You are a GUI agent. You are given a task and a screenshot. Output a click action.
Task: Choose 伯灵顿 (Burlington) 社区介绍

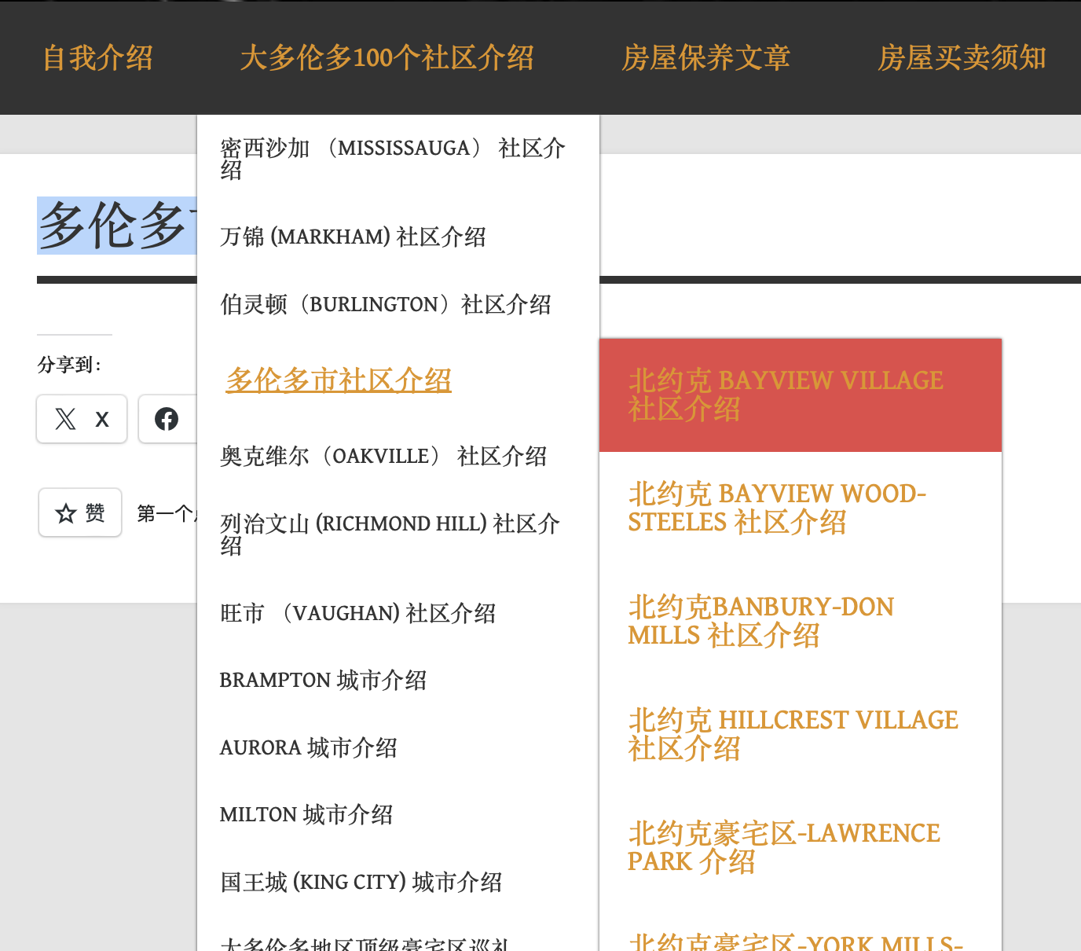[x=385, y=304]
